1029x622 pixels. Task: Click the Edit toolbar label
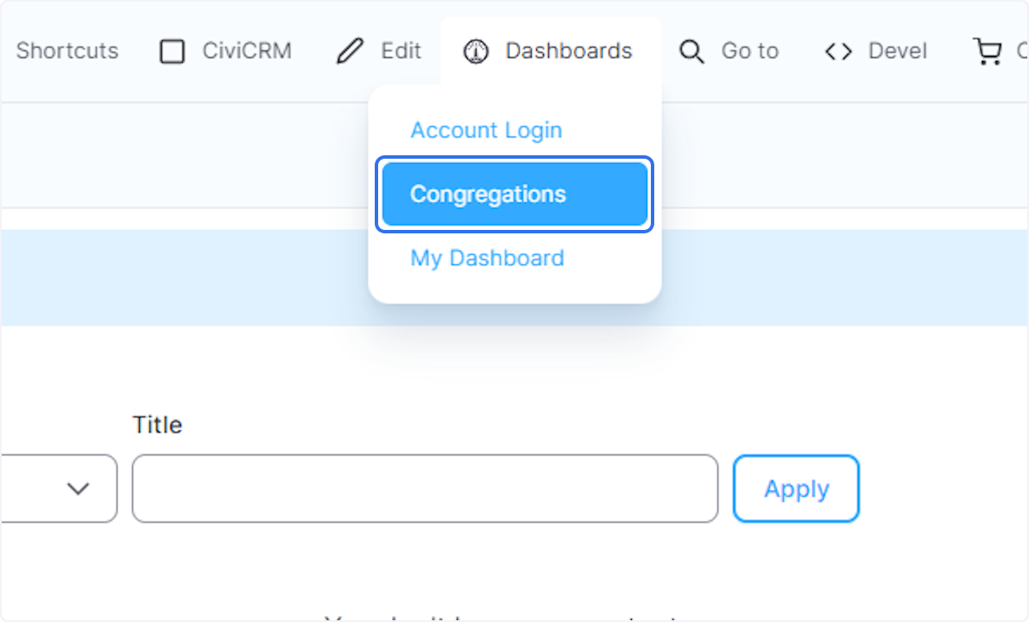coord(400,51)
